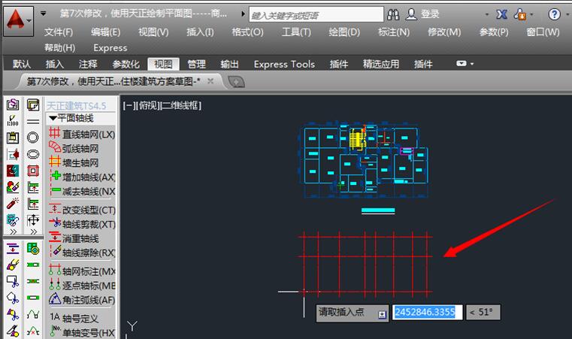Click the new drawing tab button
This screenshot has width=572, height=339.
[x=235, y=81]
